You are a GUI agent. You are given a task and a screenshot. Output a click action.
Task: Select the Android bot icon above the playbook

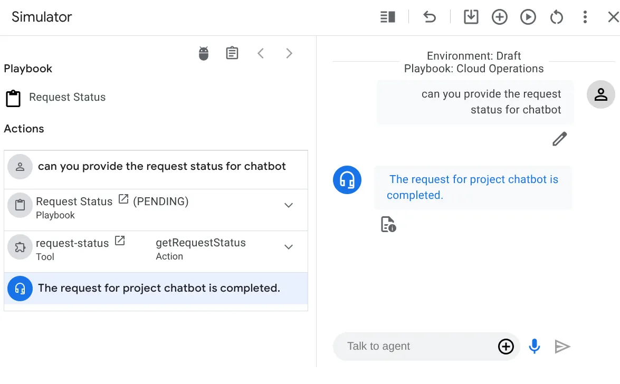203,53
